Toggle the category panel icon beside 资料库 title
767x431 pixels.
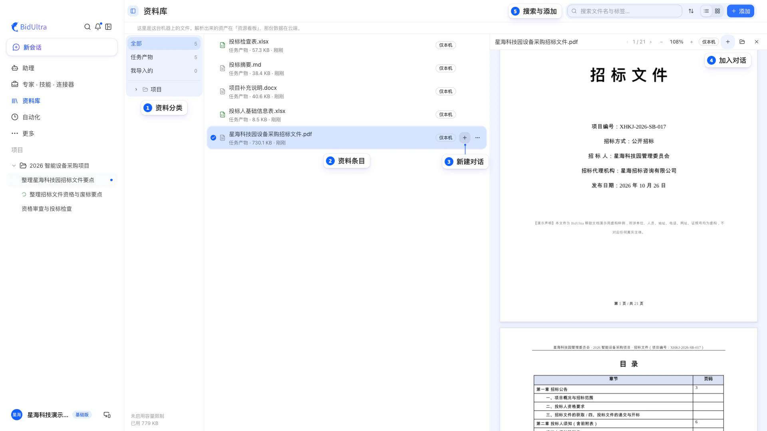coord(133,11)
